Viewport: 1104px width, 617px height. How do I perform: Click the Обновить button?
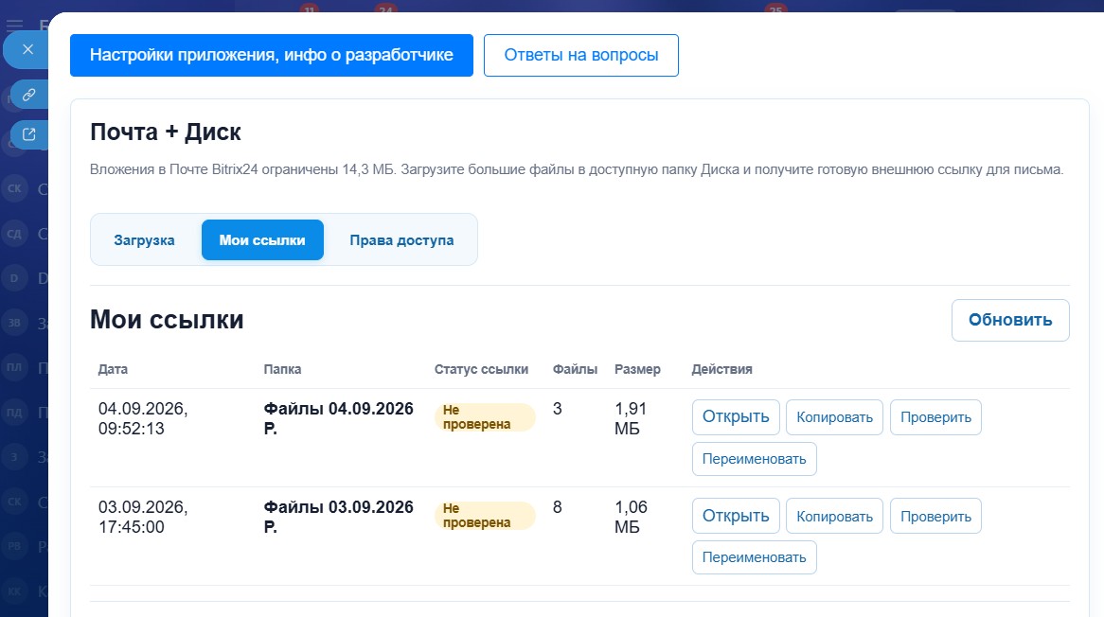[1009, 320]
